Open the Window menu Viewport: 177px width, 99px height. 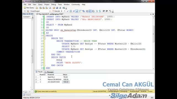pos(67,4)
